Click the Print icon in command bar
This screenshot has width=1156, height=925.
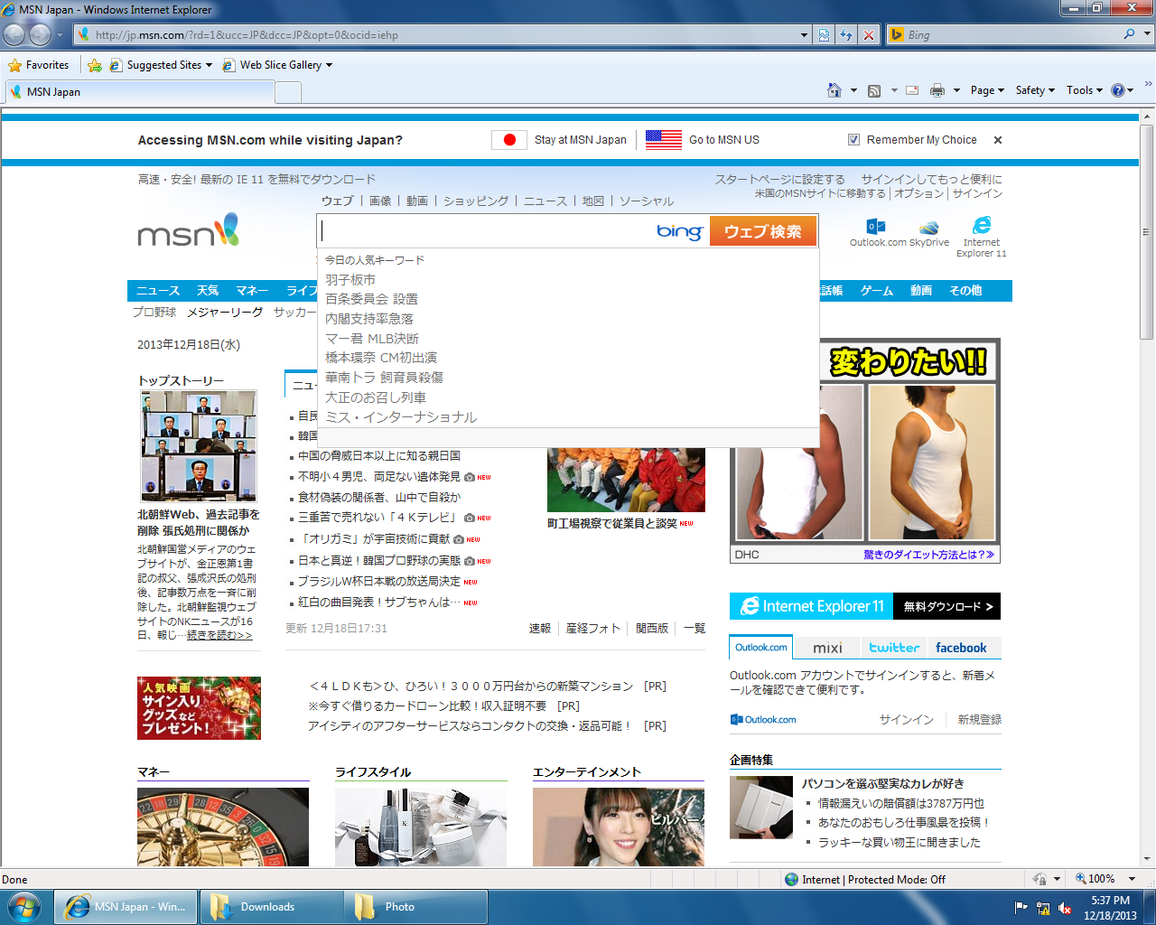coord(937,90)
